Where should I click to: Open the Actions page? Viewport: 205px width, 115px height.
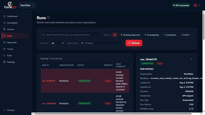(16, 29)
